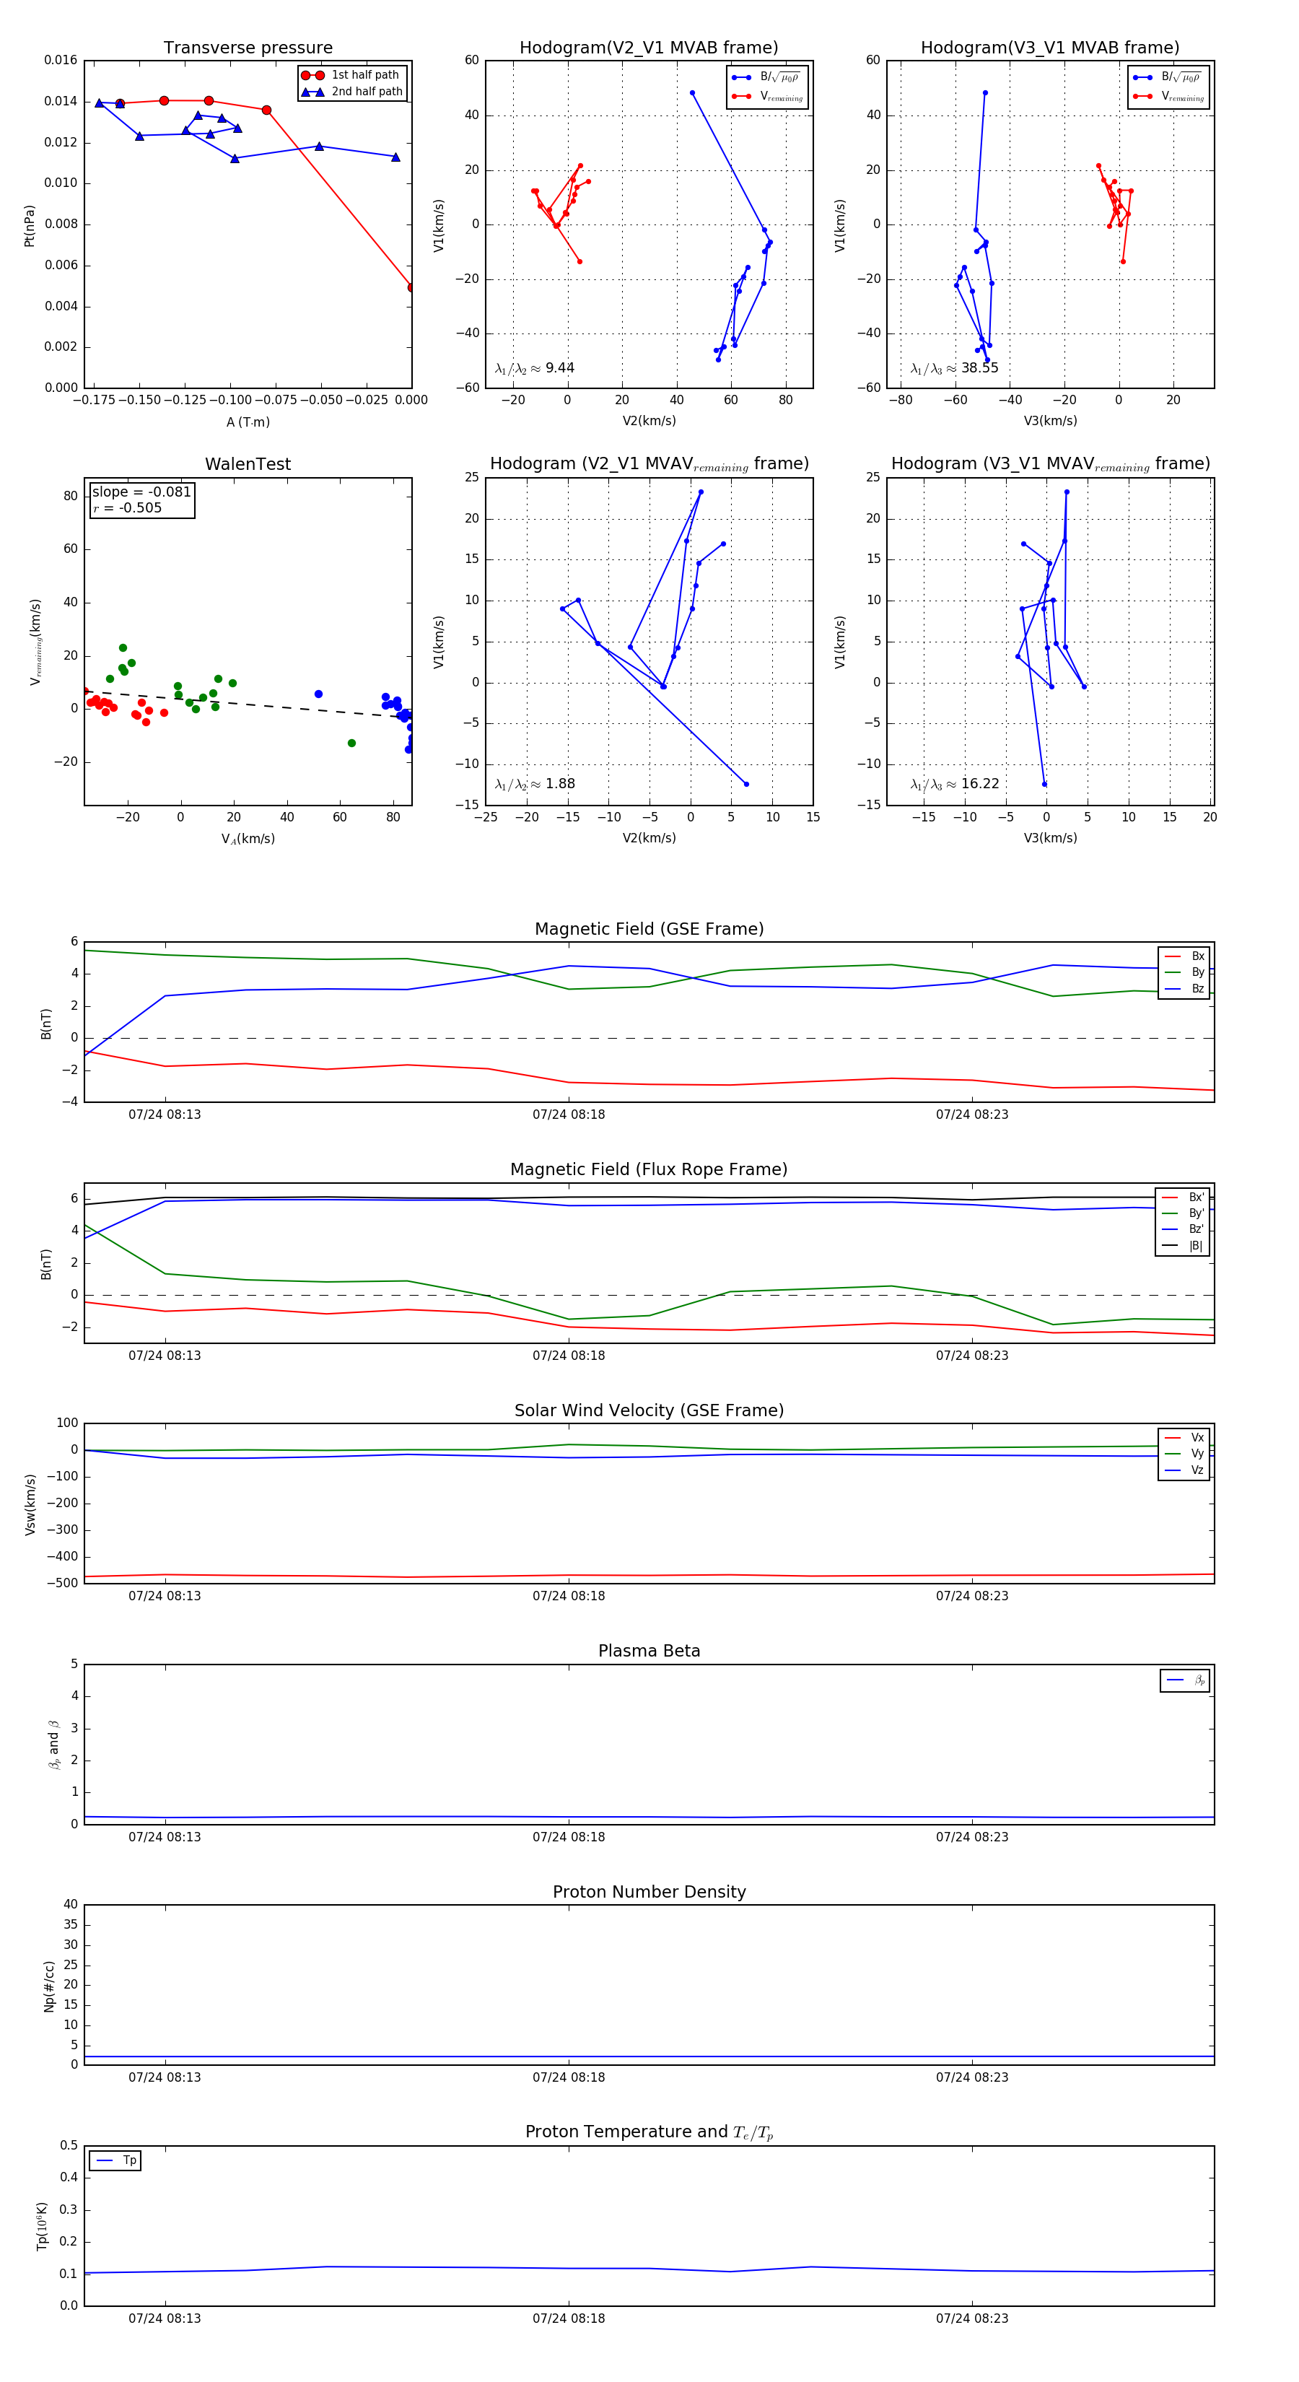Click the 'Np(#/cc)' y-axis label
Viewport: 1299px width, 2382px height.
49,1985
